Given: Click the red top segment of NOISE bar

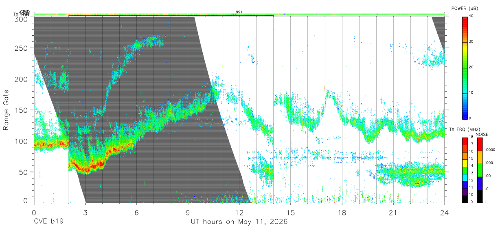Looking at the screenshot, I should (480, 144).
